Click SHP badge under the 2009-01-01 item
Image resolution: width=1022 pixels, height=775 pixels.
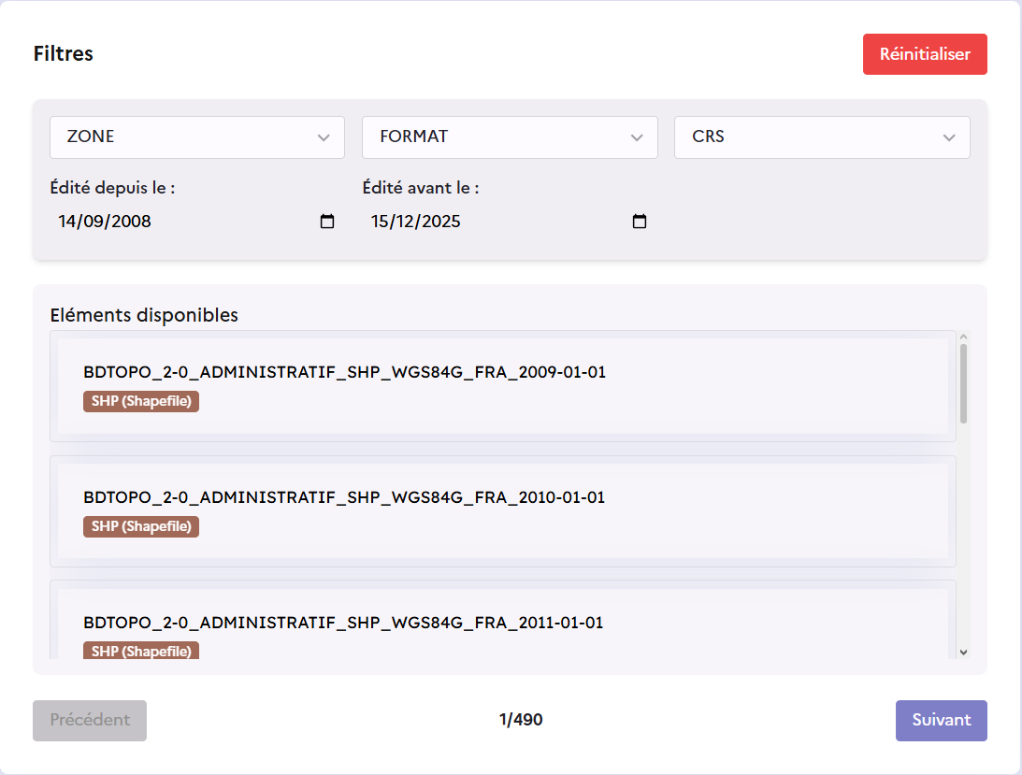coord(141,402)
